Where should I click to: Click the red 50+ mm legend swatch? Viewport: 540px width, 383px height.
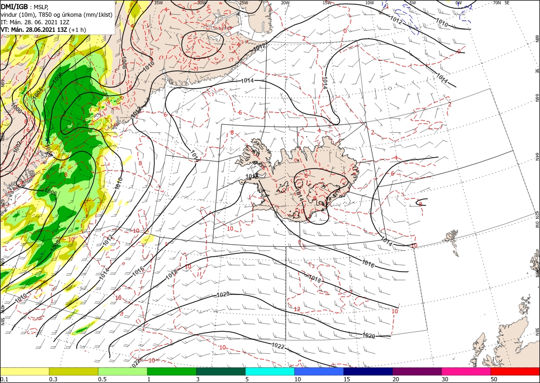click(515, 371)
